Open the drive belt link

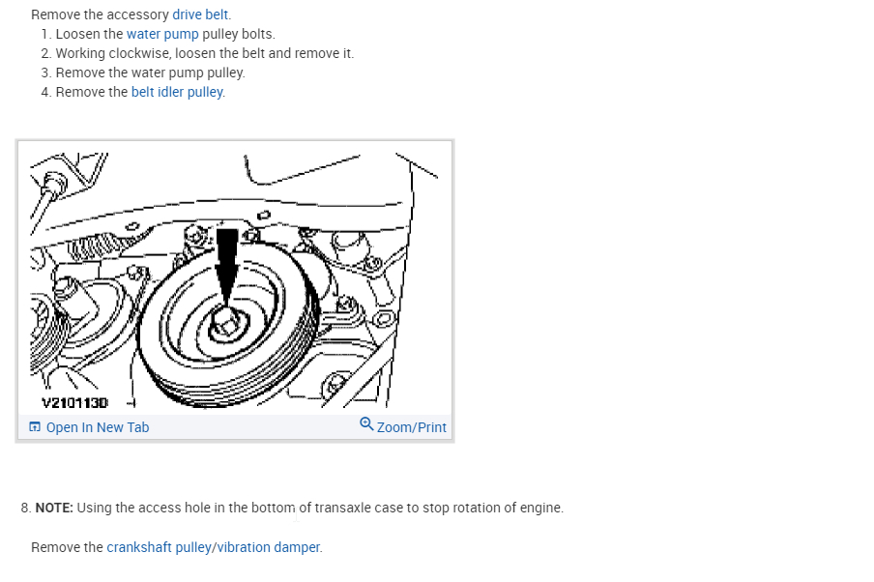[x=200, y=15]
